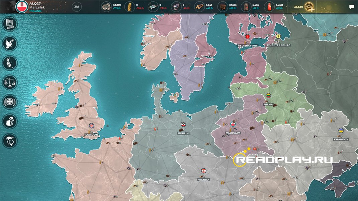Image resolution: width=358 pixels, height=201 pixels.
Task: Click the money coins resource icon
Action: point(106,7)
